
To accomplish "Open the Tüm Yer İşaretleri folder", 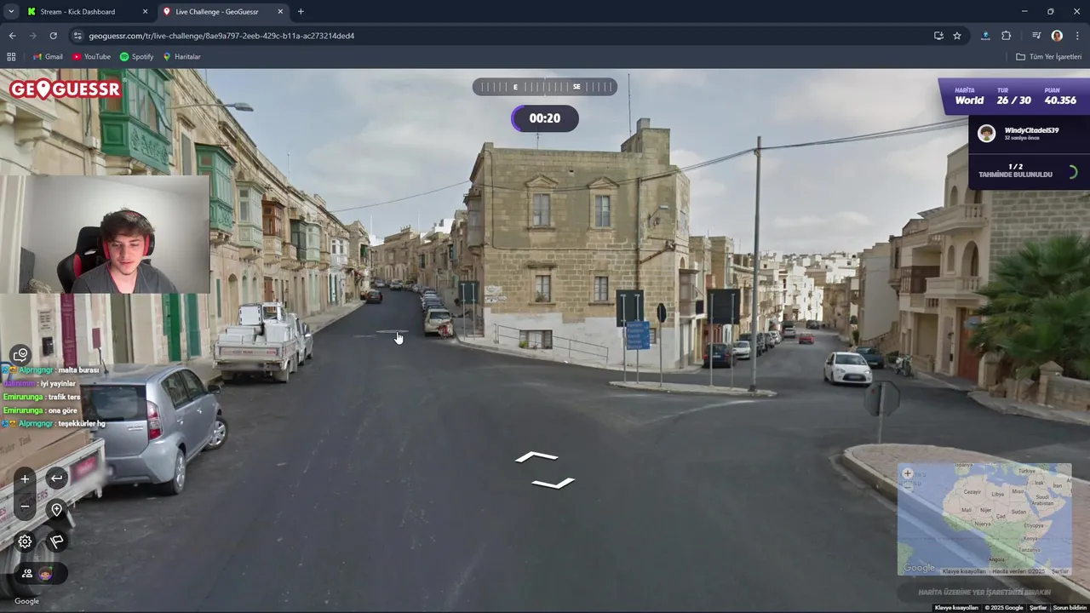I will pos(1049,56).
